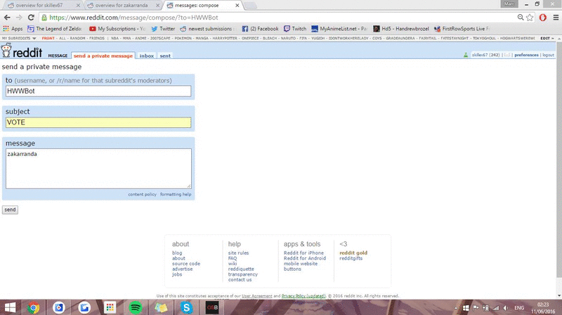Open newest submissions bookmark
Image resolution: width=562 pixels, height=315 pixels.
click(x=207, y=29)
